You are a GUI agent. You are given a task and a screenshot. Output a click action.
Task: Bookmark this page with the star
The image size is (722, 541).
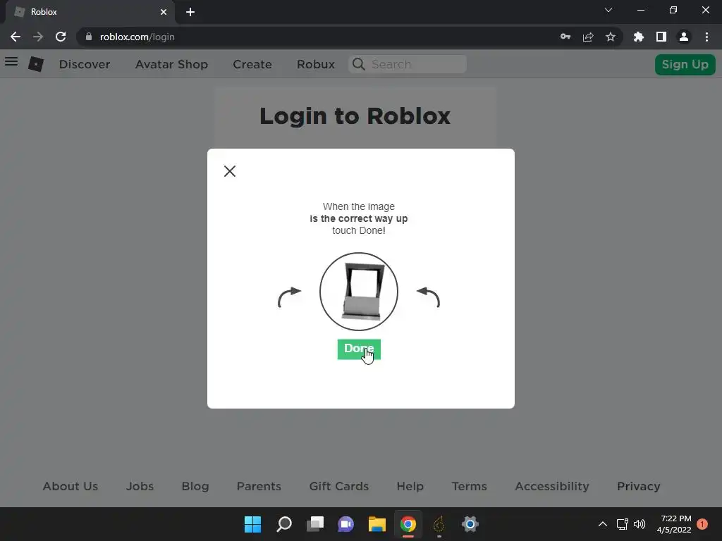[611, 37]
